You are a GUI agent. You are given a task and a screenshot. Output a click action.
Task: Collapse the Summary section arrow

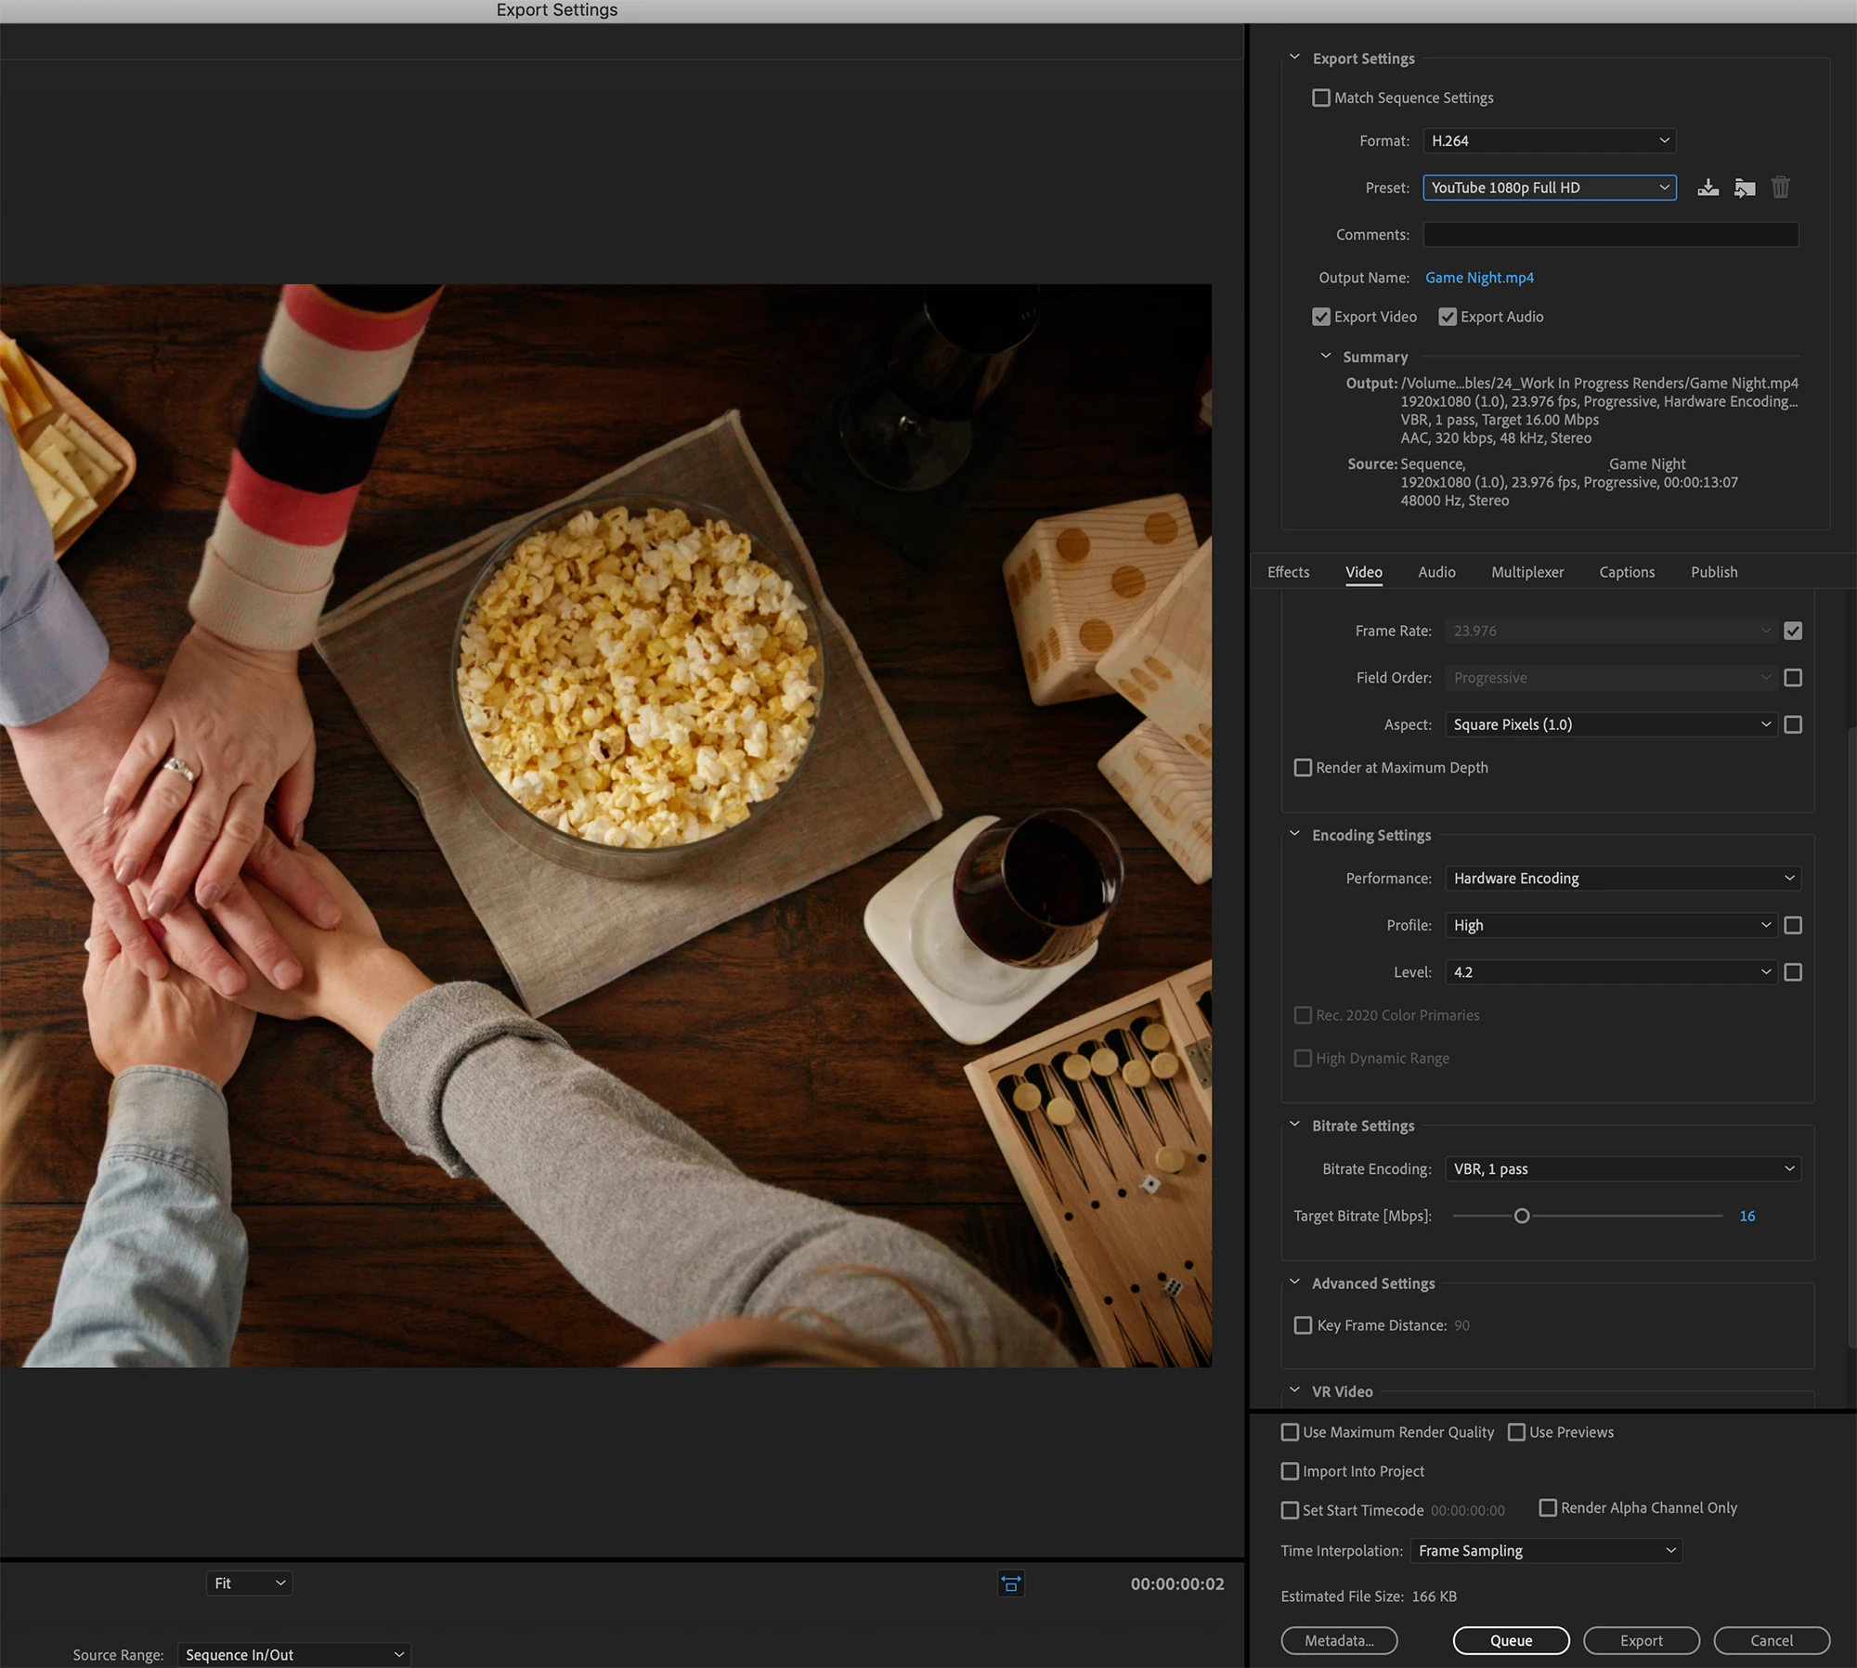1326,357
